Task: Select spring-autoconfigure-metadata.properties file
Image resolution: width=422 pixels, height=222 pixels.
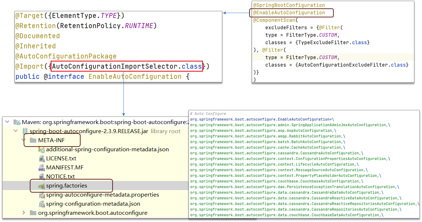Action: point(102,195)
